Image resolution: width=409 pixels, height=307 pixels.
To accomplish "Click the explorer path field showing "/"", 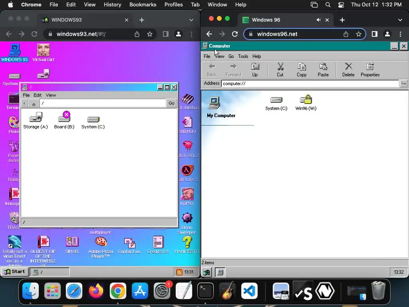I will tap(103, 104).
